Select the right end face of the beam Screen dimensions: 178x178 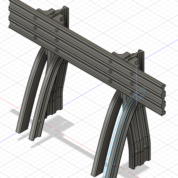(x=164, y=100)
